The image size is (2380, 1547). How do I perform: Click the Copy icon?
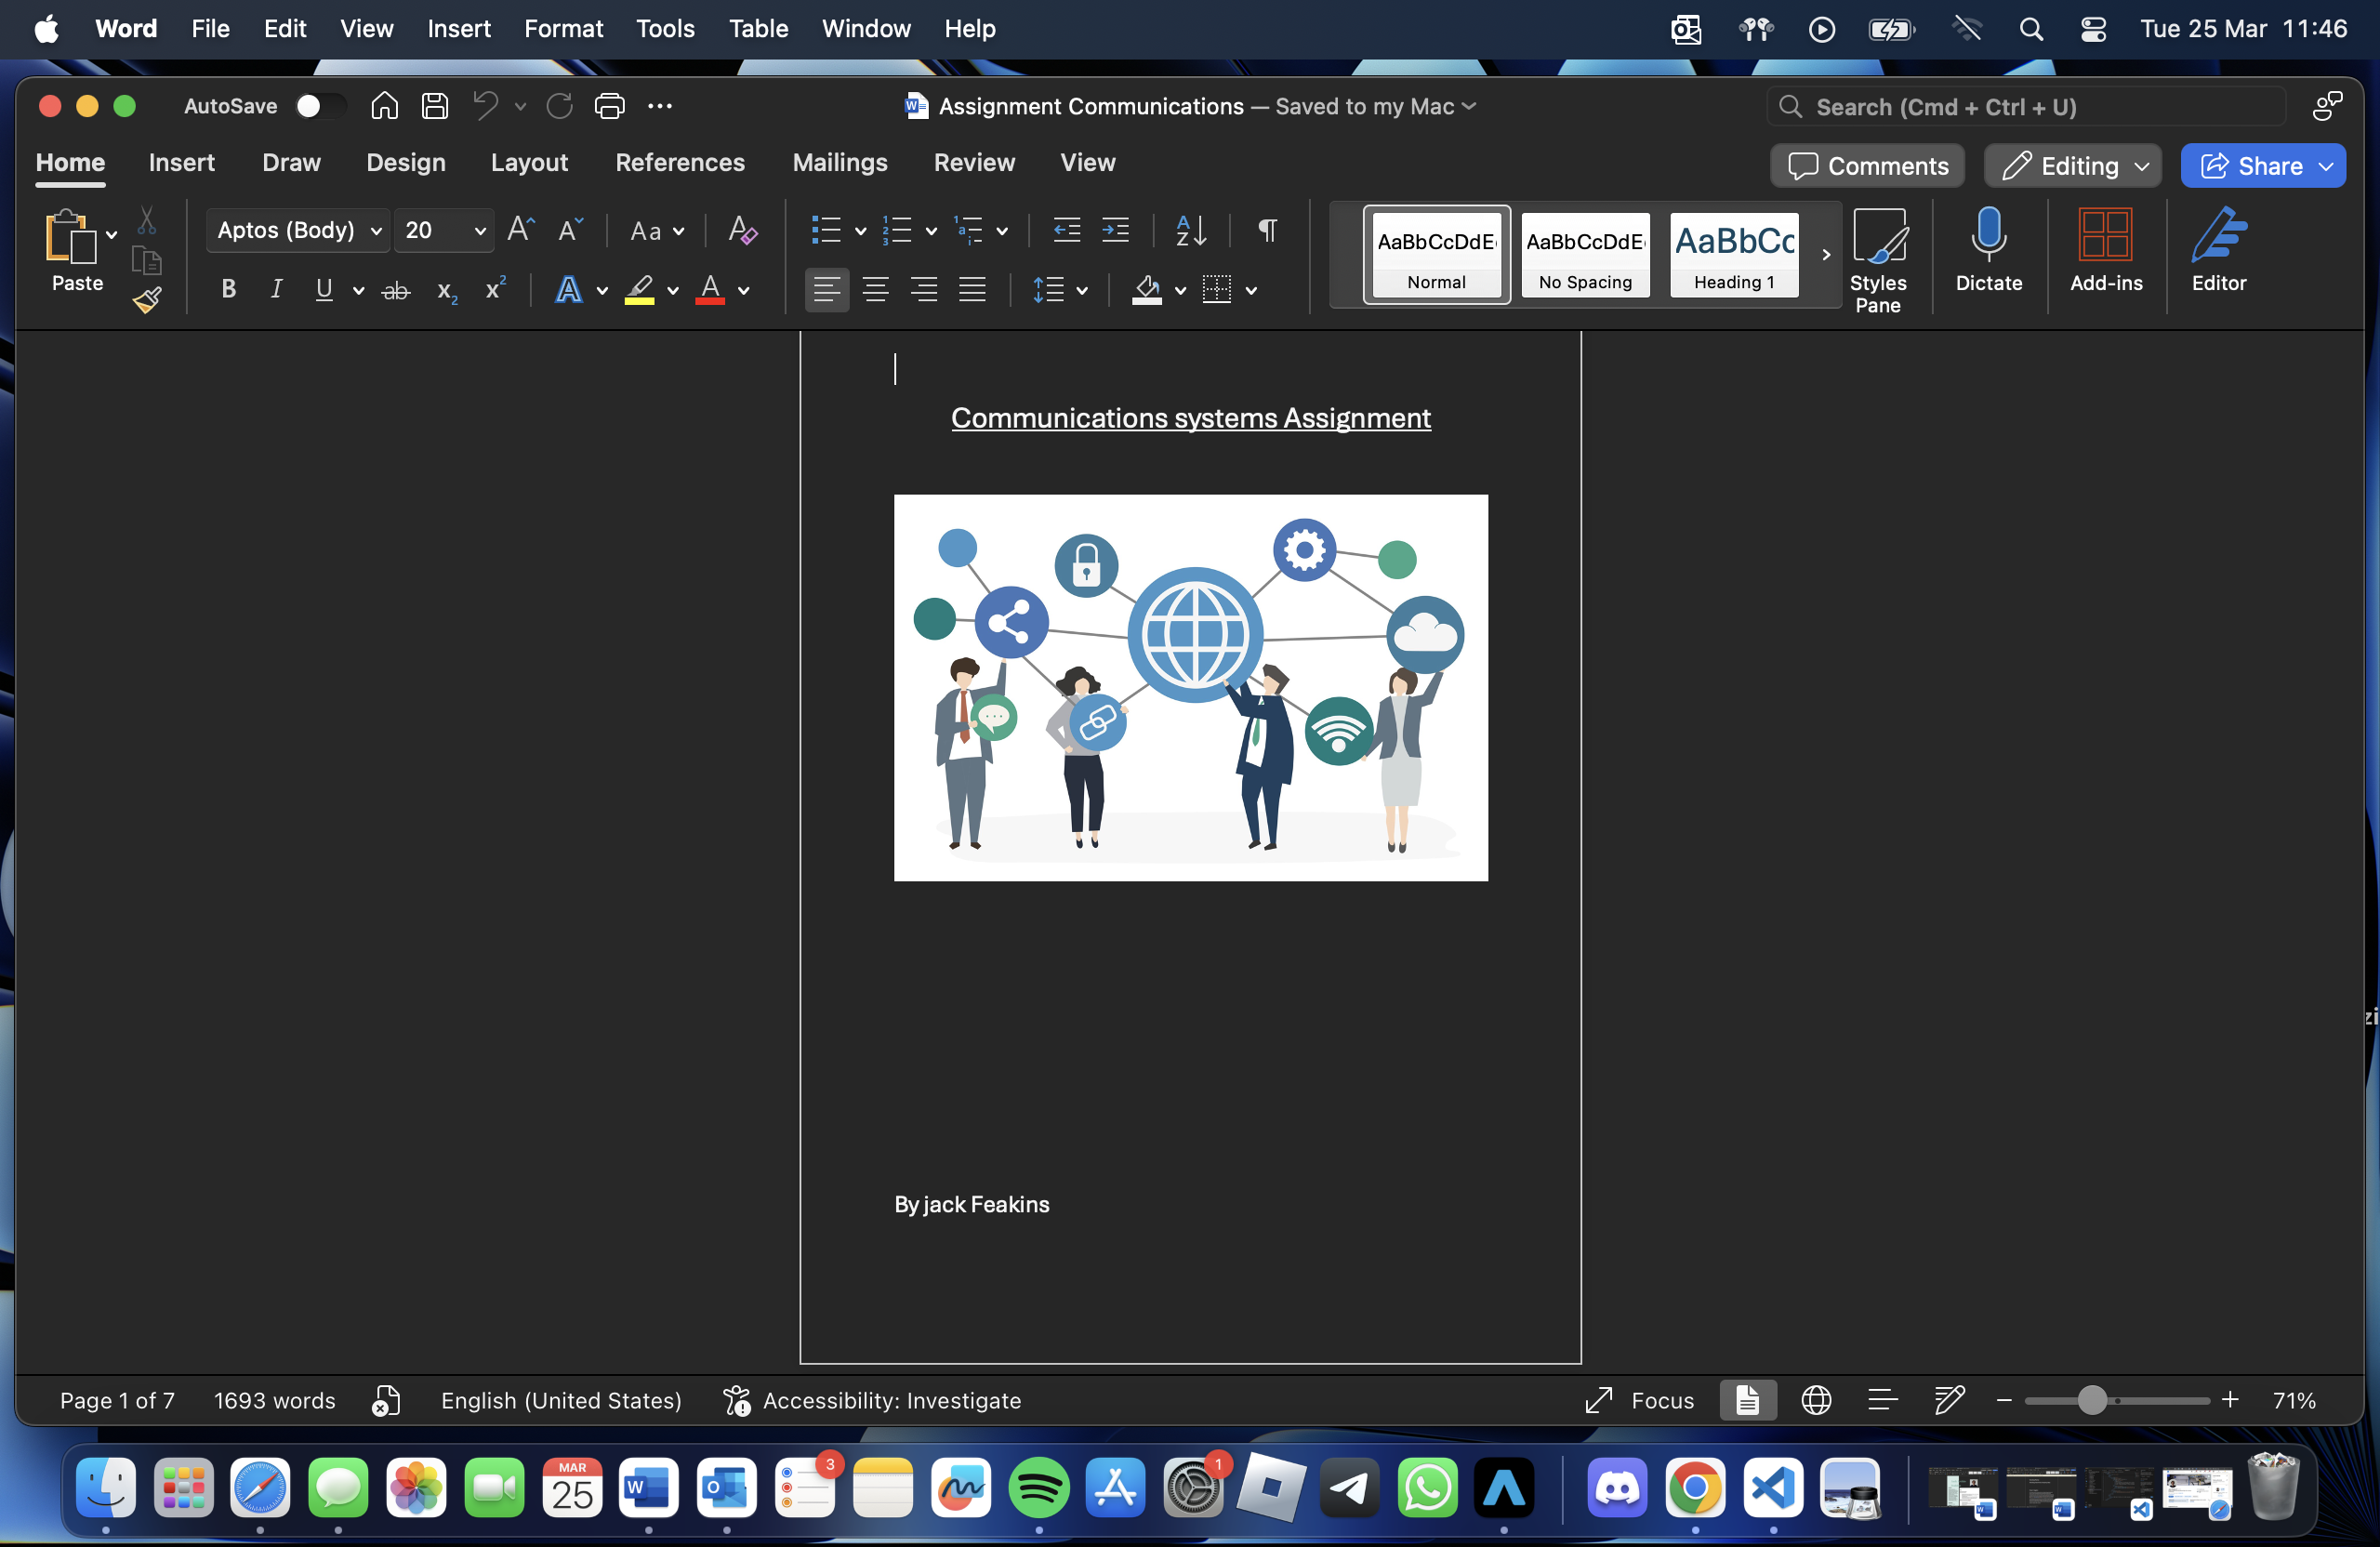click(x=147, y=260)
